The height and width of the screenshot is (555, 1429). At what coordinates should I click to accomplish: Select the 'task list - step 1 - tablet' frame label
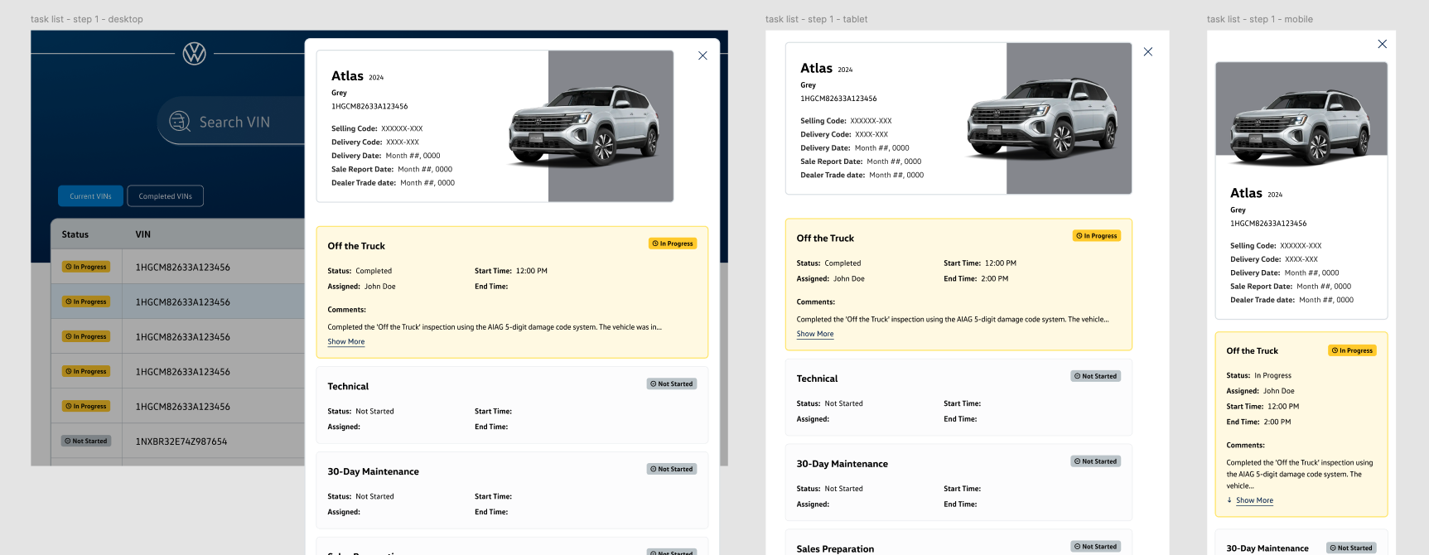(x=817, y=19)
